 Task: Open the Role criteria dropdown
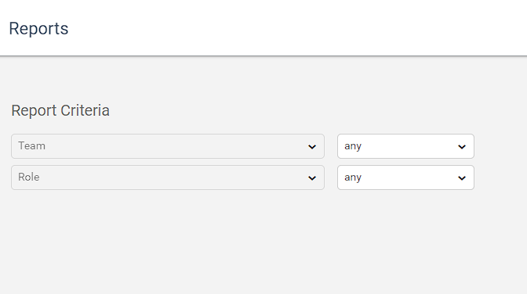click(168, 177)
